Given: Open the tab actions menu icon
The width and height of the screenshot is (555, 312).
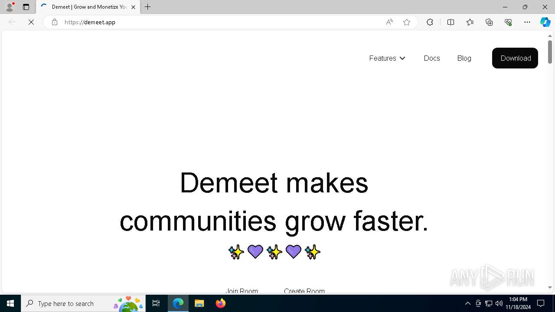Looking at the screenshot, I should tap(26, 7).
